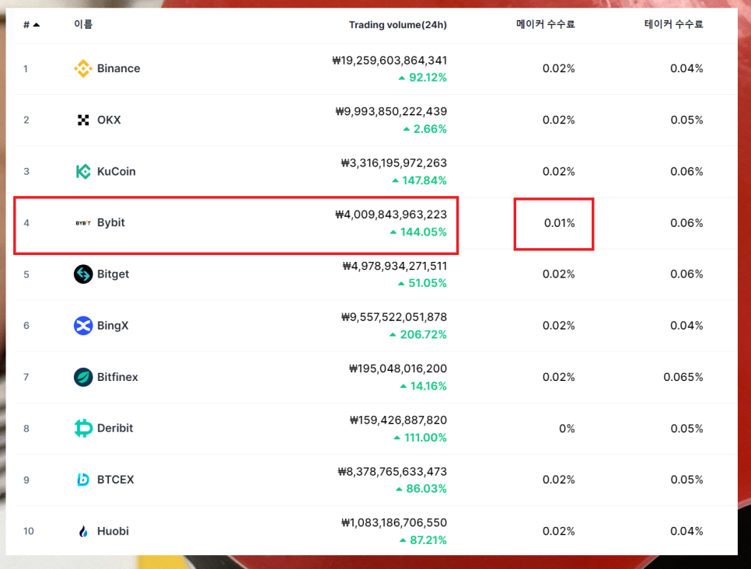The height and width of the screenshot is (569, 751).
Task: Click Deribit volume ₩159,426,887,820
Action: pos(398,420)
